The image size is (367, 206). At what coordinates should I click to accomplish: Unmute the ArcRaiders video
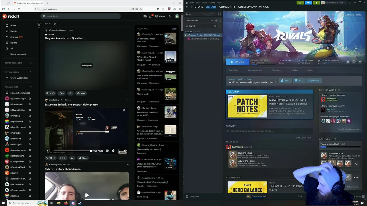pos(125,151)
